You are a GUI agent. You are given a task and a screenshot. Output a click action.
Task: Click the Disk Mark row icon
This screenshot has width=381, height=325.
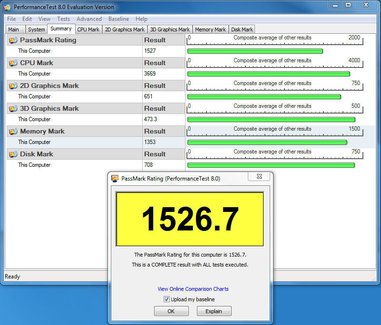point(13,154)
